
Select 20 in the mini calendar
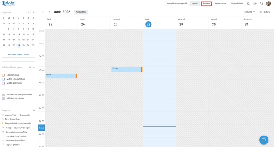pyautogui.click(x=14, y=40)
